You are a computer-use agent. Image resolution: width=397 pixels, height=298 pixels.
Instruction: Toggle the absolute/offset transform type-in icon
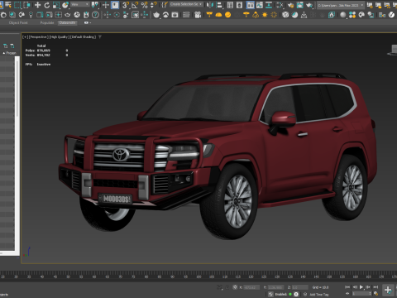click(x=235, y=287)
